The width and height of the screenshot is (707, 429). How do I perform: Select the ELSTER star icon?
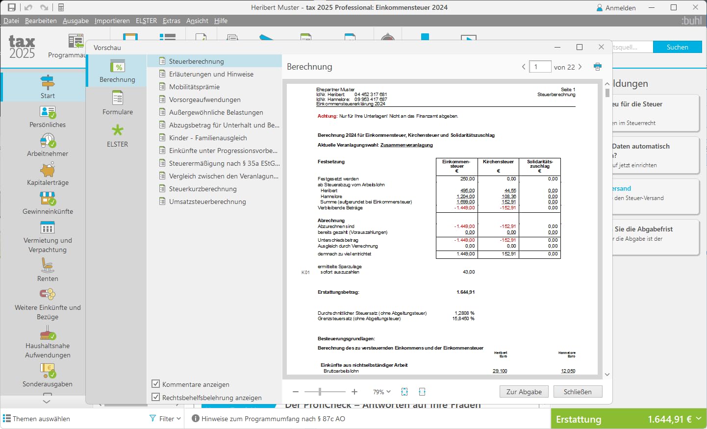pyautogui.click(x=117, y=130)
